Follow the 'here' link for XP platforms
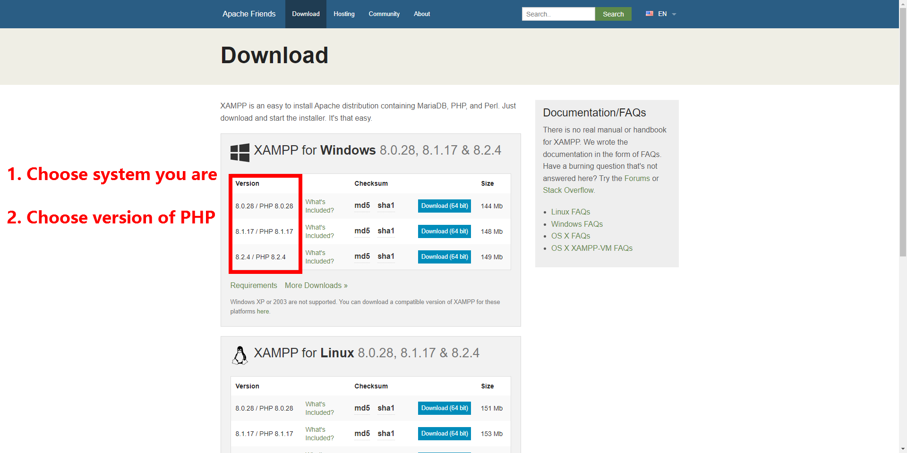This screenshot has width=907, height=453. click(263, 312)
